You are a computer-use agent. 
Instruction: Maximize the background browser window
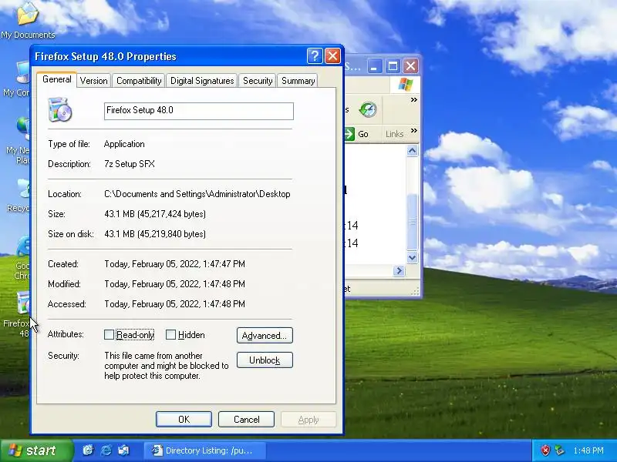pyautogui.click(x=393, y=66)
